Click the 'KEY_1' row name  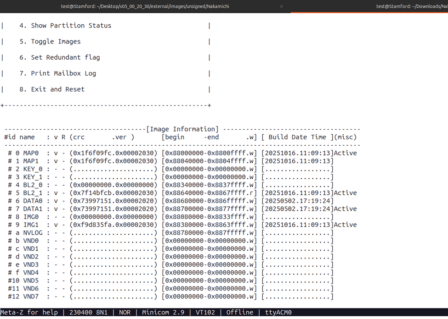(33, 177)
